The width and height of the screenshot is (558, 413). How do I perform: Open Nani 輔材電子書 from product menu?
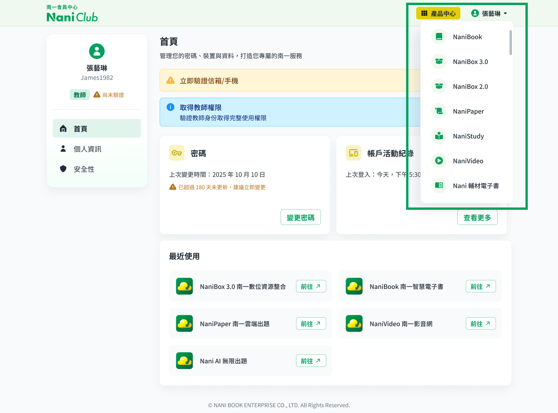(467, 186)
